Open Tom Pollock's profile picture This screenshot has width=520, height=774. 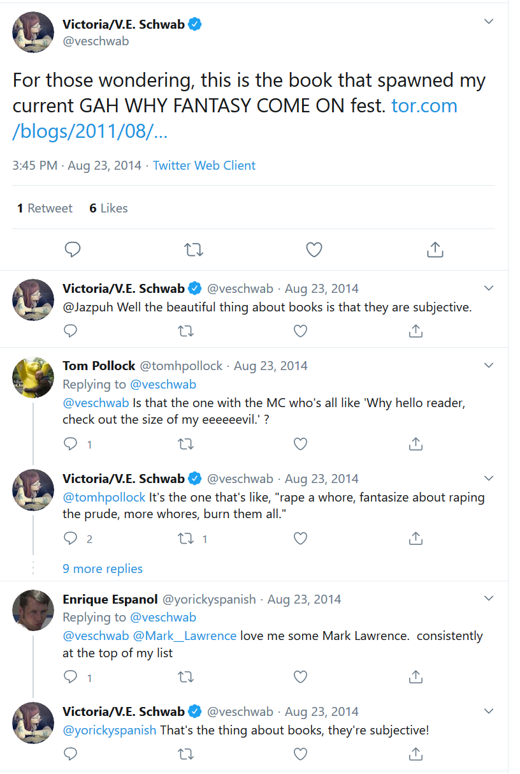(x=33, y=377)
